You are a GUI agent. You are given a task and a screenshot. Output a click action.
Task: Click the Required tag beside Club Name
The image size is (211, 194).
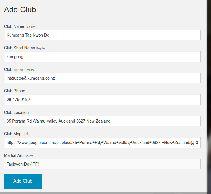[x=30, y=27]
